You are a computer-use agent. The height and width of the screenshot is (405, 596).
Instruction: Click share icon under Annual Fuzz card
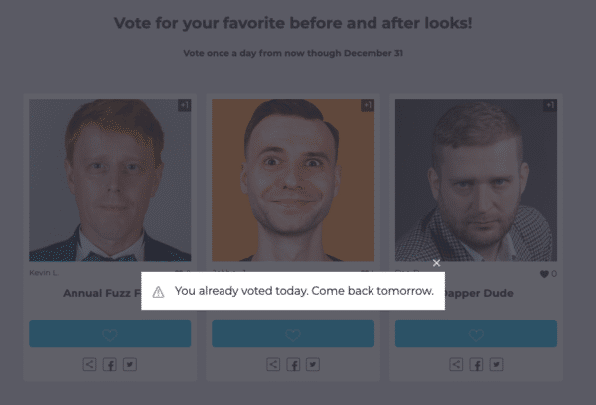[90, 365]
